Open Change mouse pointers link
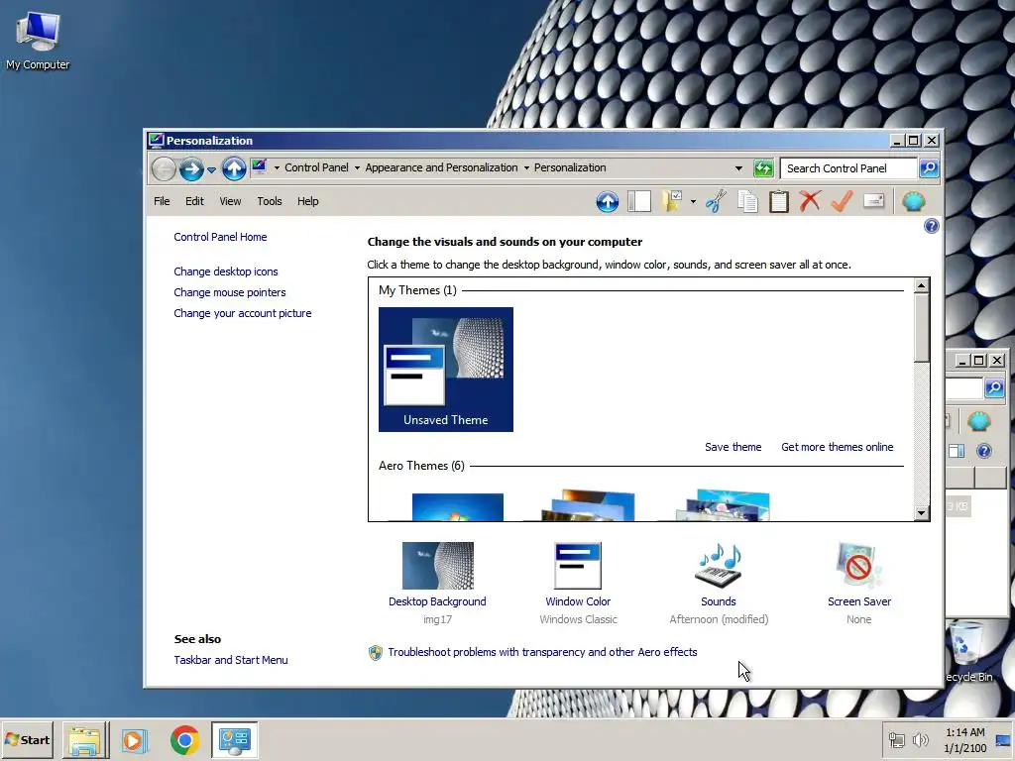Image resolution: width=1015 pixels, height=761 pixels. (x=230, y=292)
